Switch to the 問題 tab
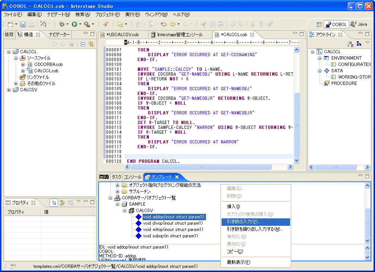 (104, 177)
